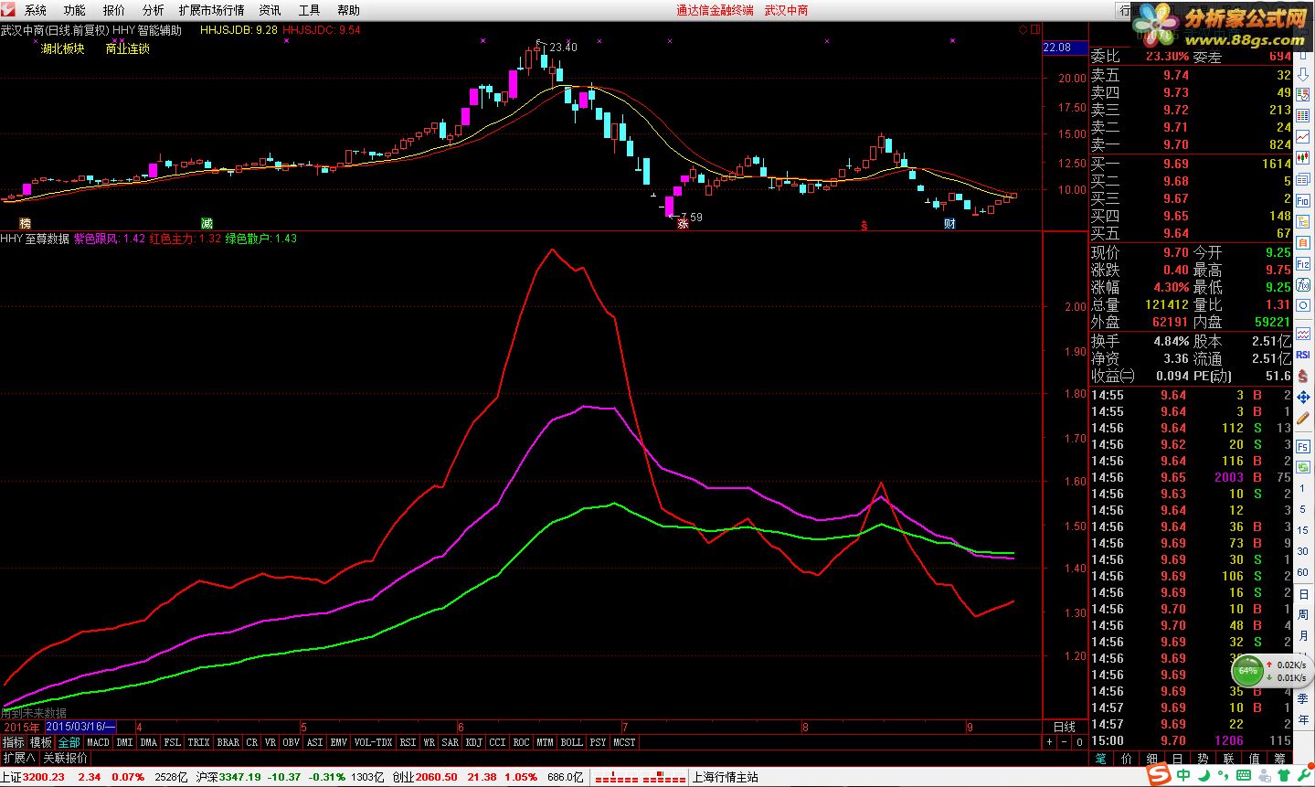
Task: Switch to the CR indicator
Action: tap(252, 742)
